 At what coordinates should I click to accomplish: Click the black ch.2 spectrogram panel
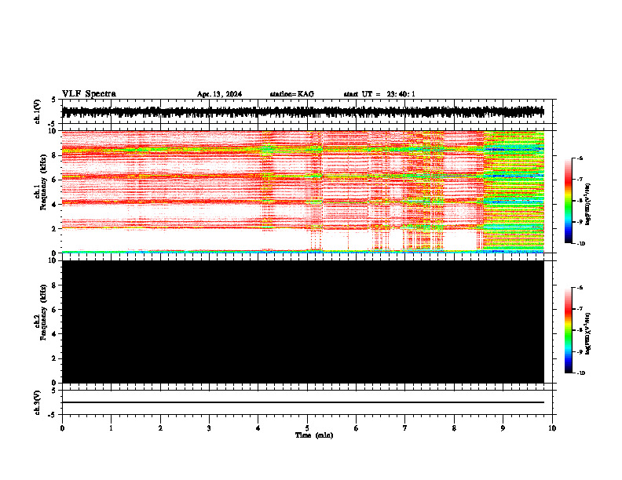click(303, 322)
